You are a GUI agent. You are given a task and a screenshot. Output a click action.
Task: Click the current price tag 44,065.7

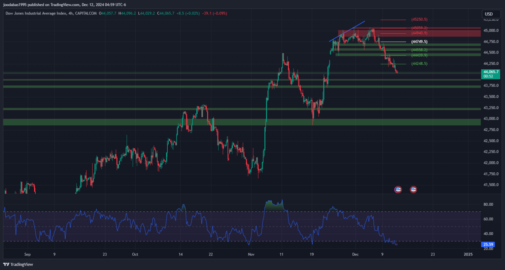(491, 72)
